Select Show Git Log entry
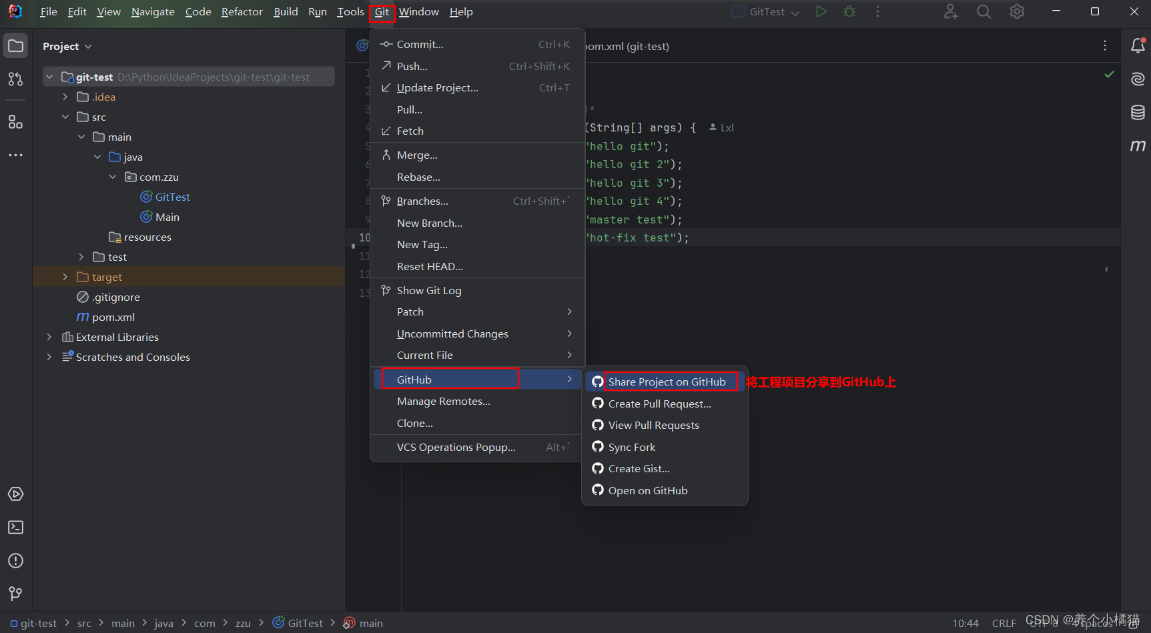This screenshot has height=633, width=1151. tap(477, 290)
